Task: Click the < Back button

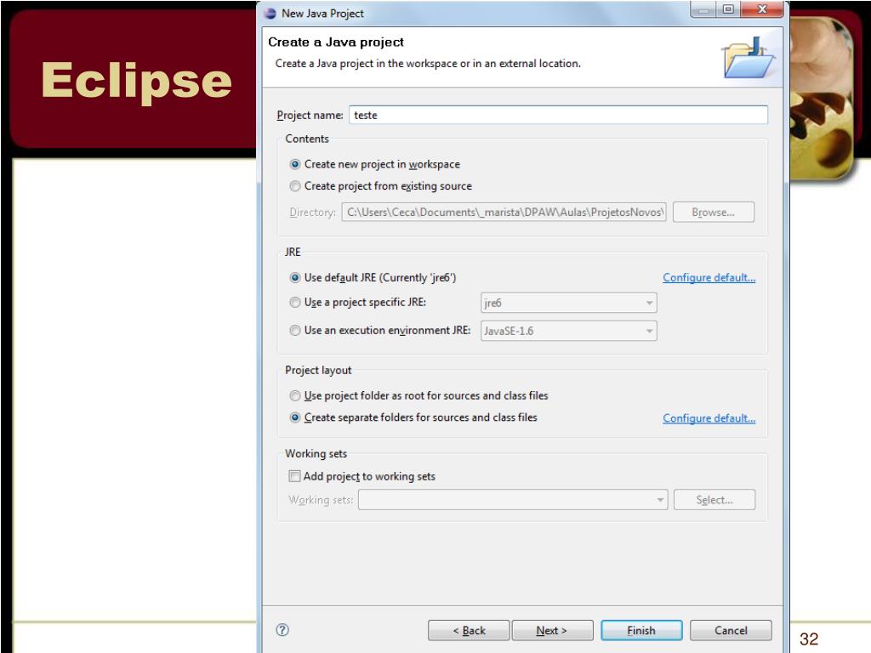Action: pos(469,630)
